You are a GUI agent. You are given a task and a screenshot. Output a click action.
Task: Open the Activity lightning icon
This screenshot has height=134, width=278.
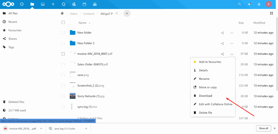[53, 4]
